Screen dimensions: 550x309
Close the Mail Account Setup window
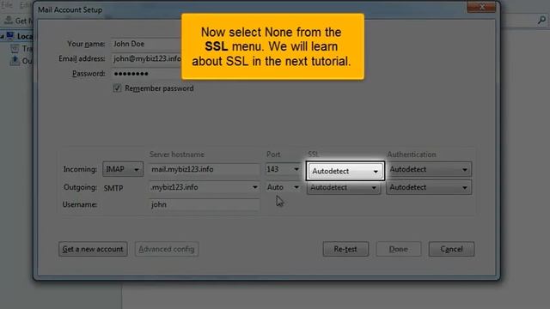481,7
